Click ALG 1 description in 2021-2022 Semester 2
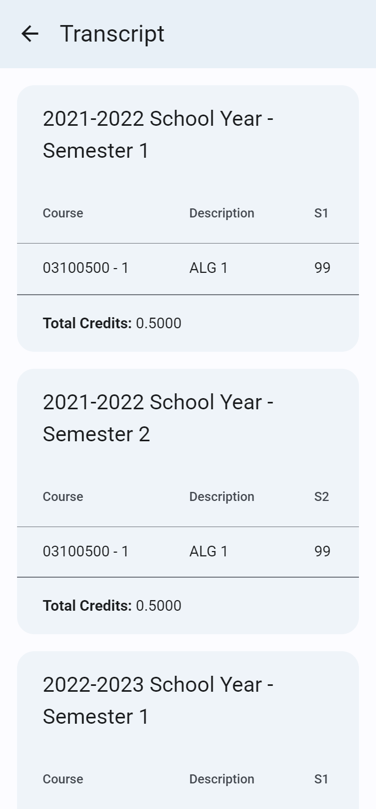The height and width of the screenshot is (809, 376). point(208,551)
